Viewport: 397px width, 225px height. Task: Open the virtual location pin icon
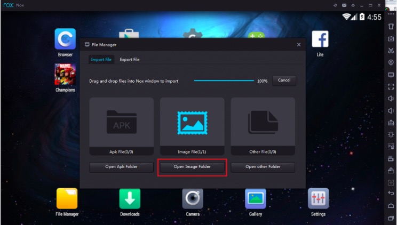pyautogui.click(x=391, y=62)
